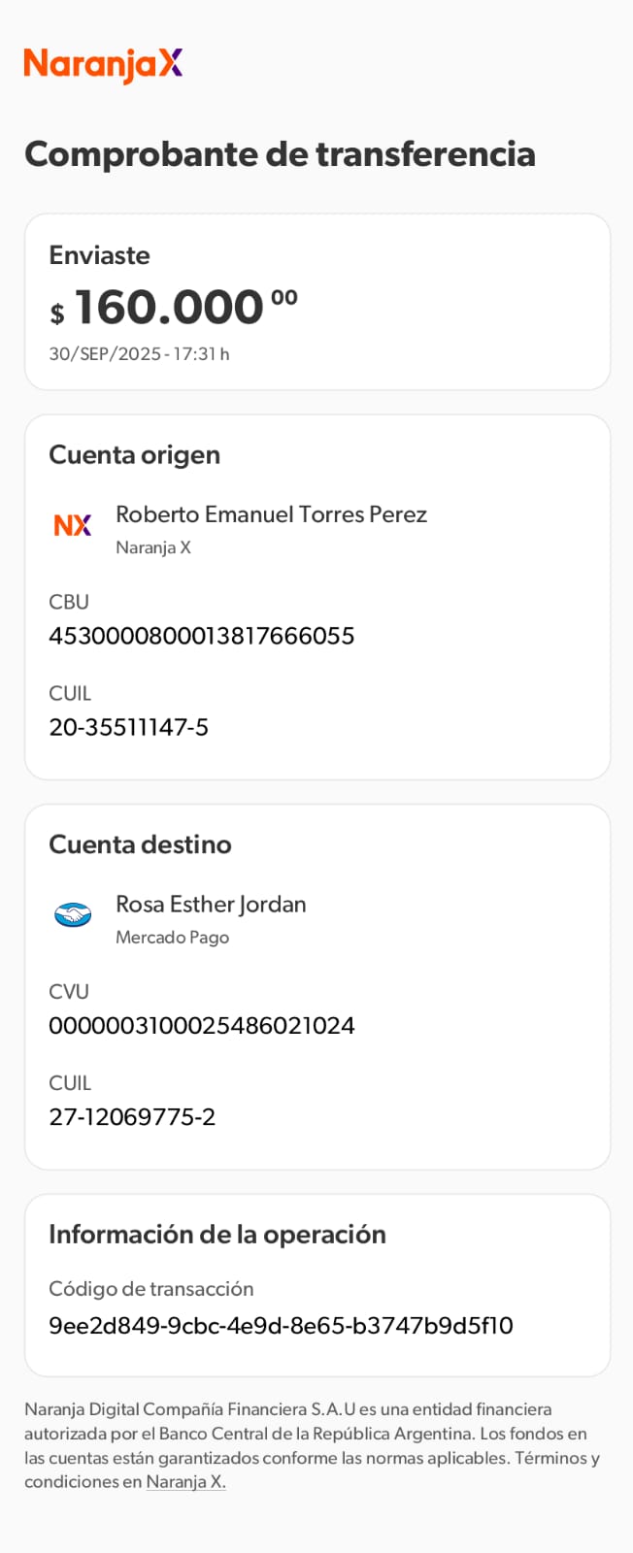Click the Enviaste label
The height and width of the screenshot is (1553, 633).
pos(99,255)
